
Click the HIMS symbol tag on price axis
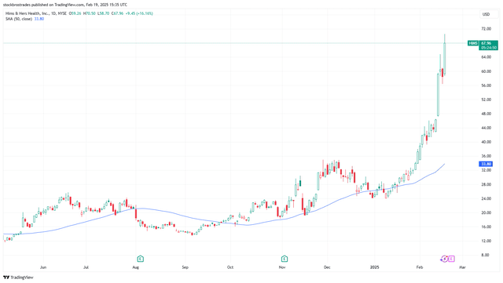pos(473,43)
